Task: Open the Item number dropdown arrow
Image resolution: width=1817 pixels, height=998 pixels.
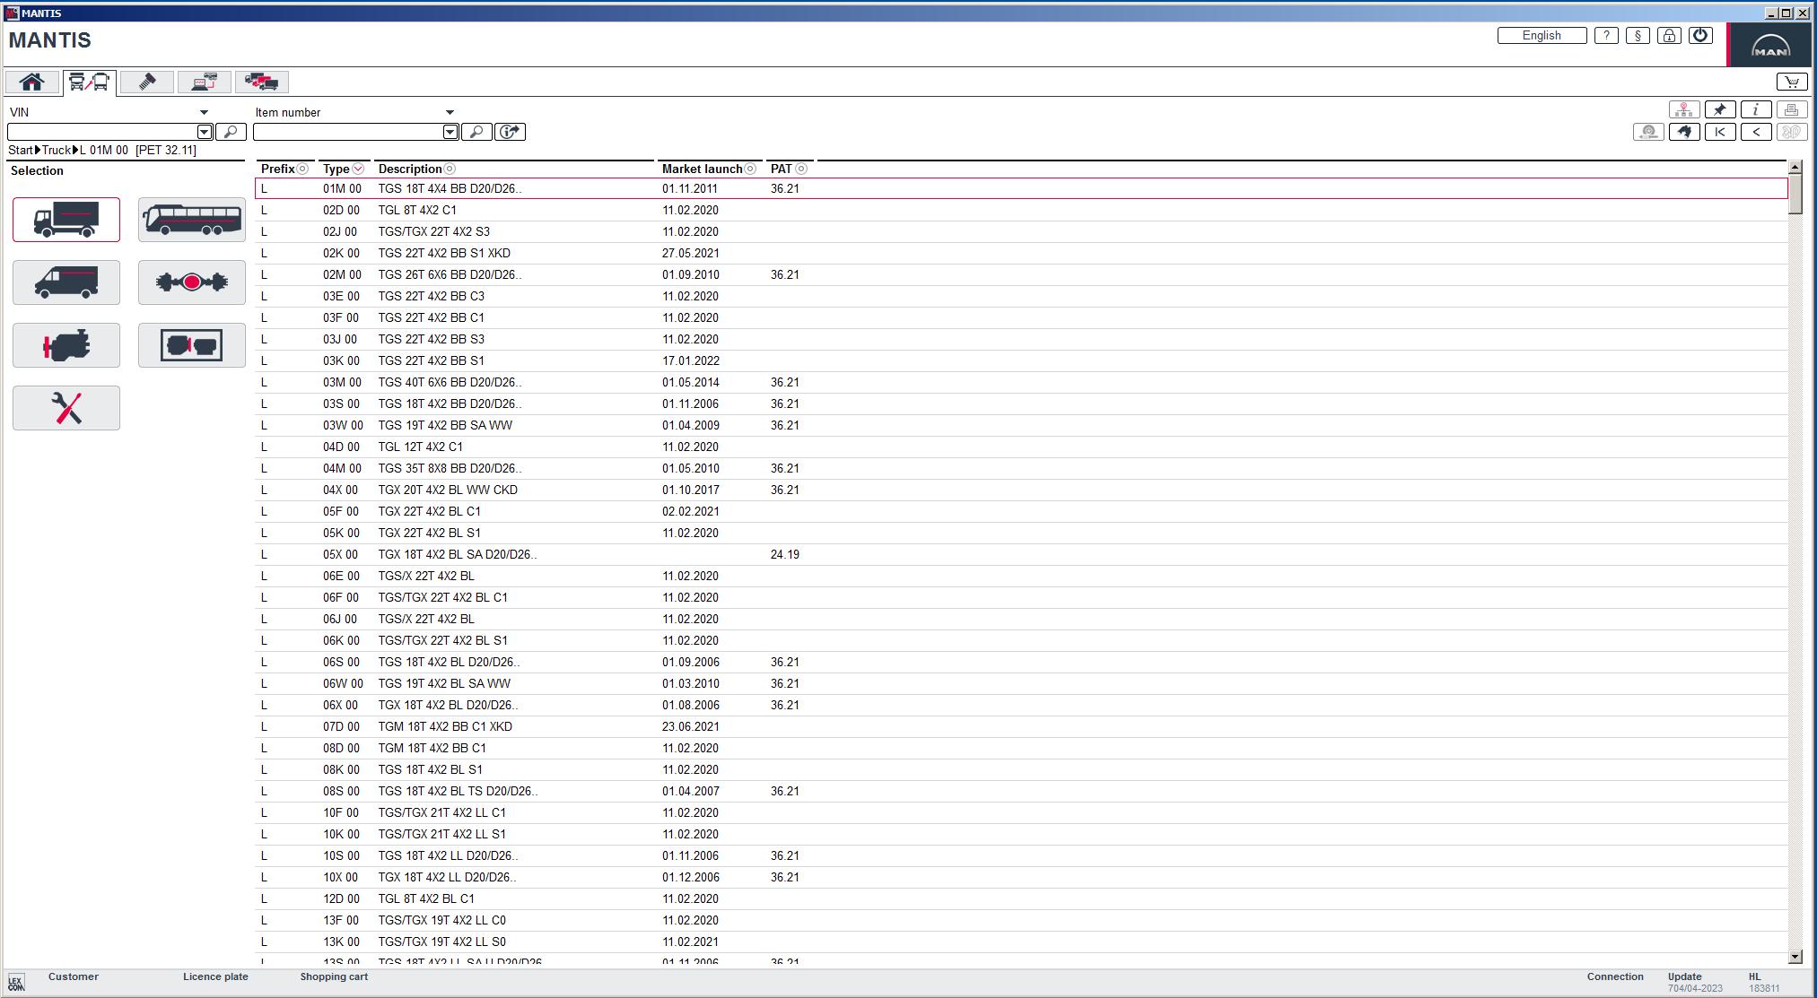Action: click(450, 112)
